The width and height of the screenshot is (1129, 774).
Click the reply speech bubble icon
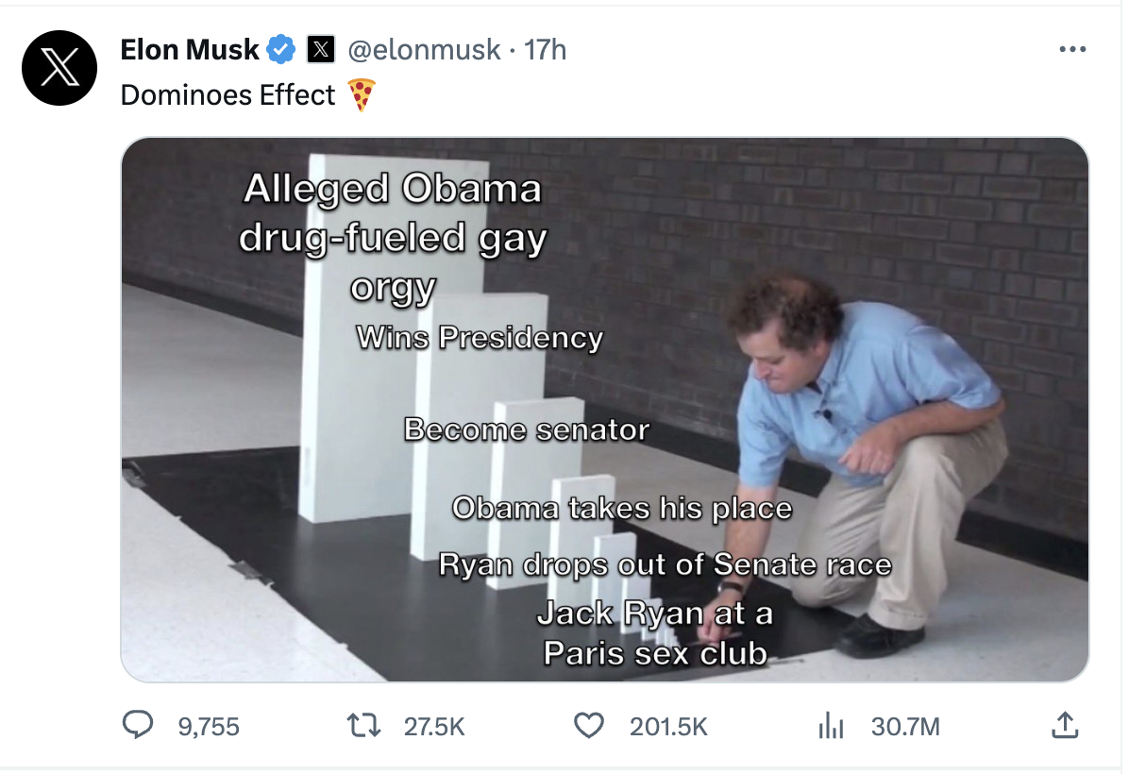139,725
